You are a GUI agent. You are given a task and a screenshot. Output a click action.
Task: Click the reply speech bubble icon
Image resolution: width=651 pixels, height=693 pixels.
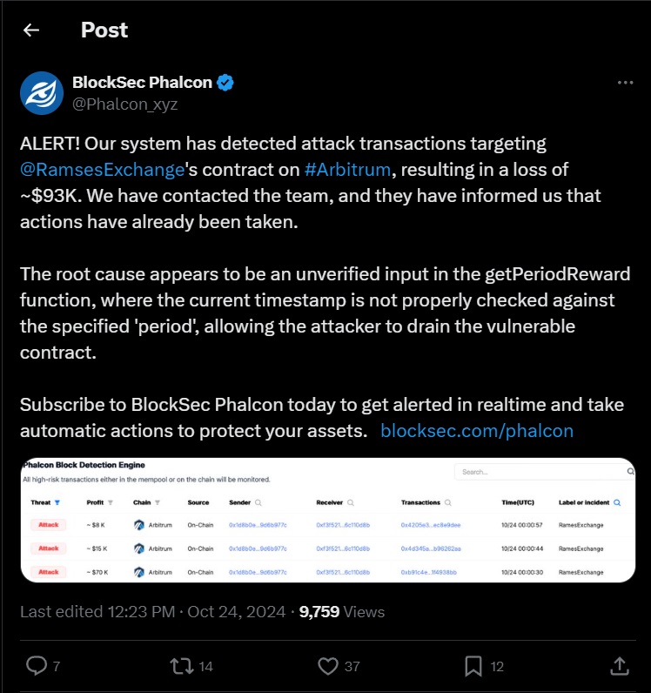[x=37, y=666]
